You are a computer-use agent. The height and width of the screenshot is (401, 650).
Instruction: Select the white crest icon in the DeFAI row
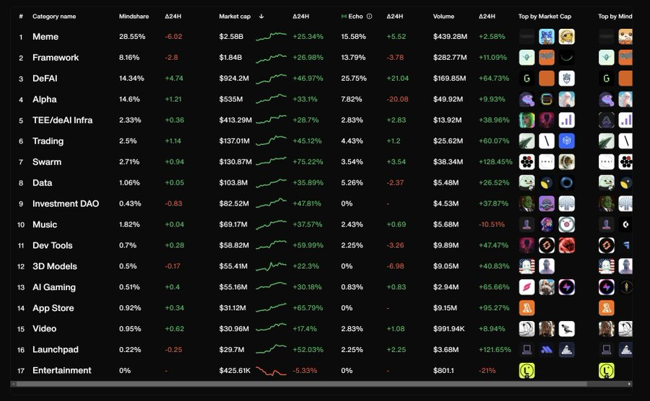(567, 79)
